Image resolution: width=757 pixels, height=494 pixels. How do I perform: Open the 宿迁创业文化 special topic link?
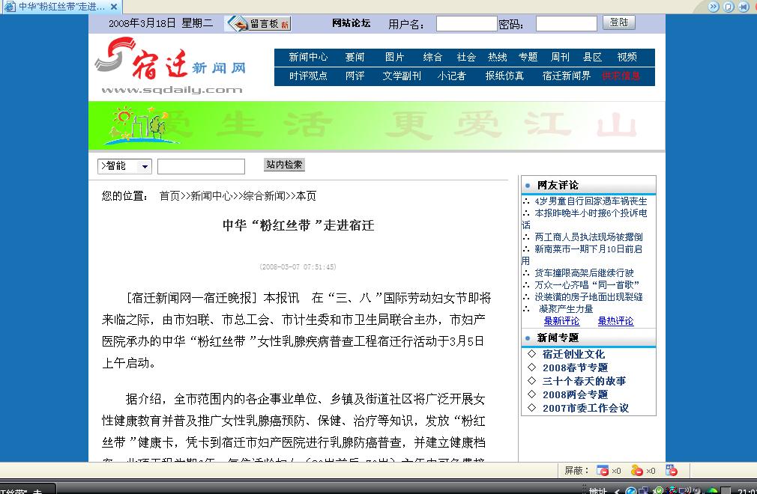[x=573, y=354]
